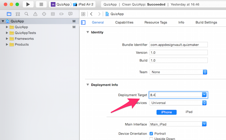This screenshot has height=140, width=226.
Task: Open the Team popup menu
Action: click(179, 72)
